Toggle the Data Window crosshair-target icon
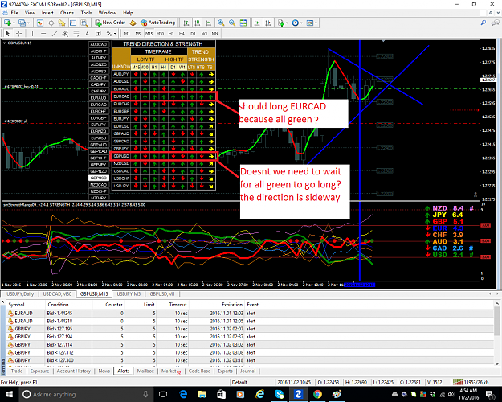502x402 pixels. [x=51, y=23]
